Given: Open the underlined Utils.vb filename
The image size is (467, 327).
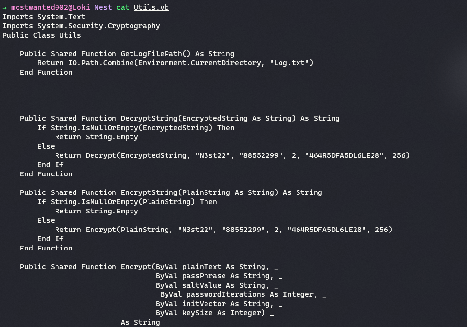Looking at the screenshot, I should (x=151, y=8).
